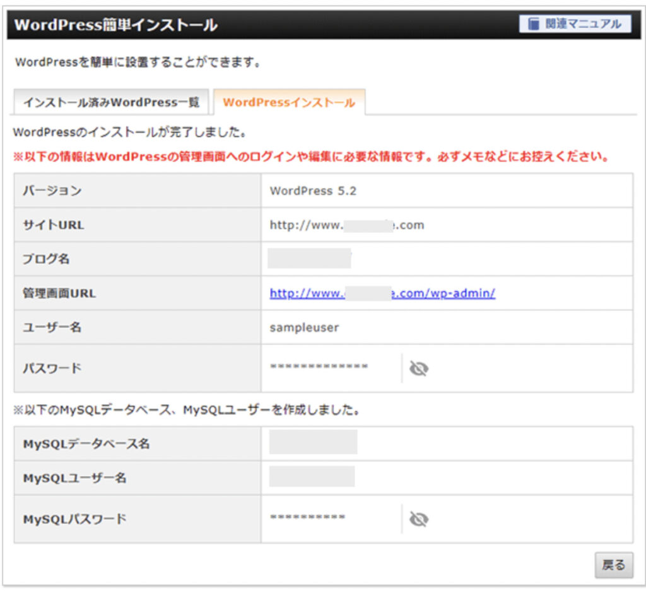Click the 管理画面URL row label
Screen dimensions: 646x591
click(59, 293)
